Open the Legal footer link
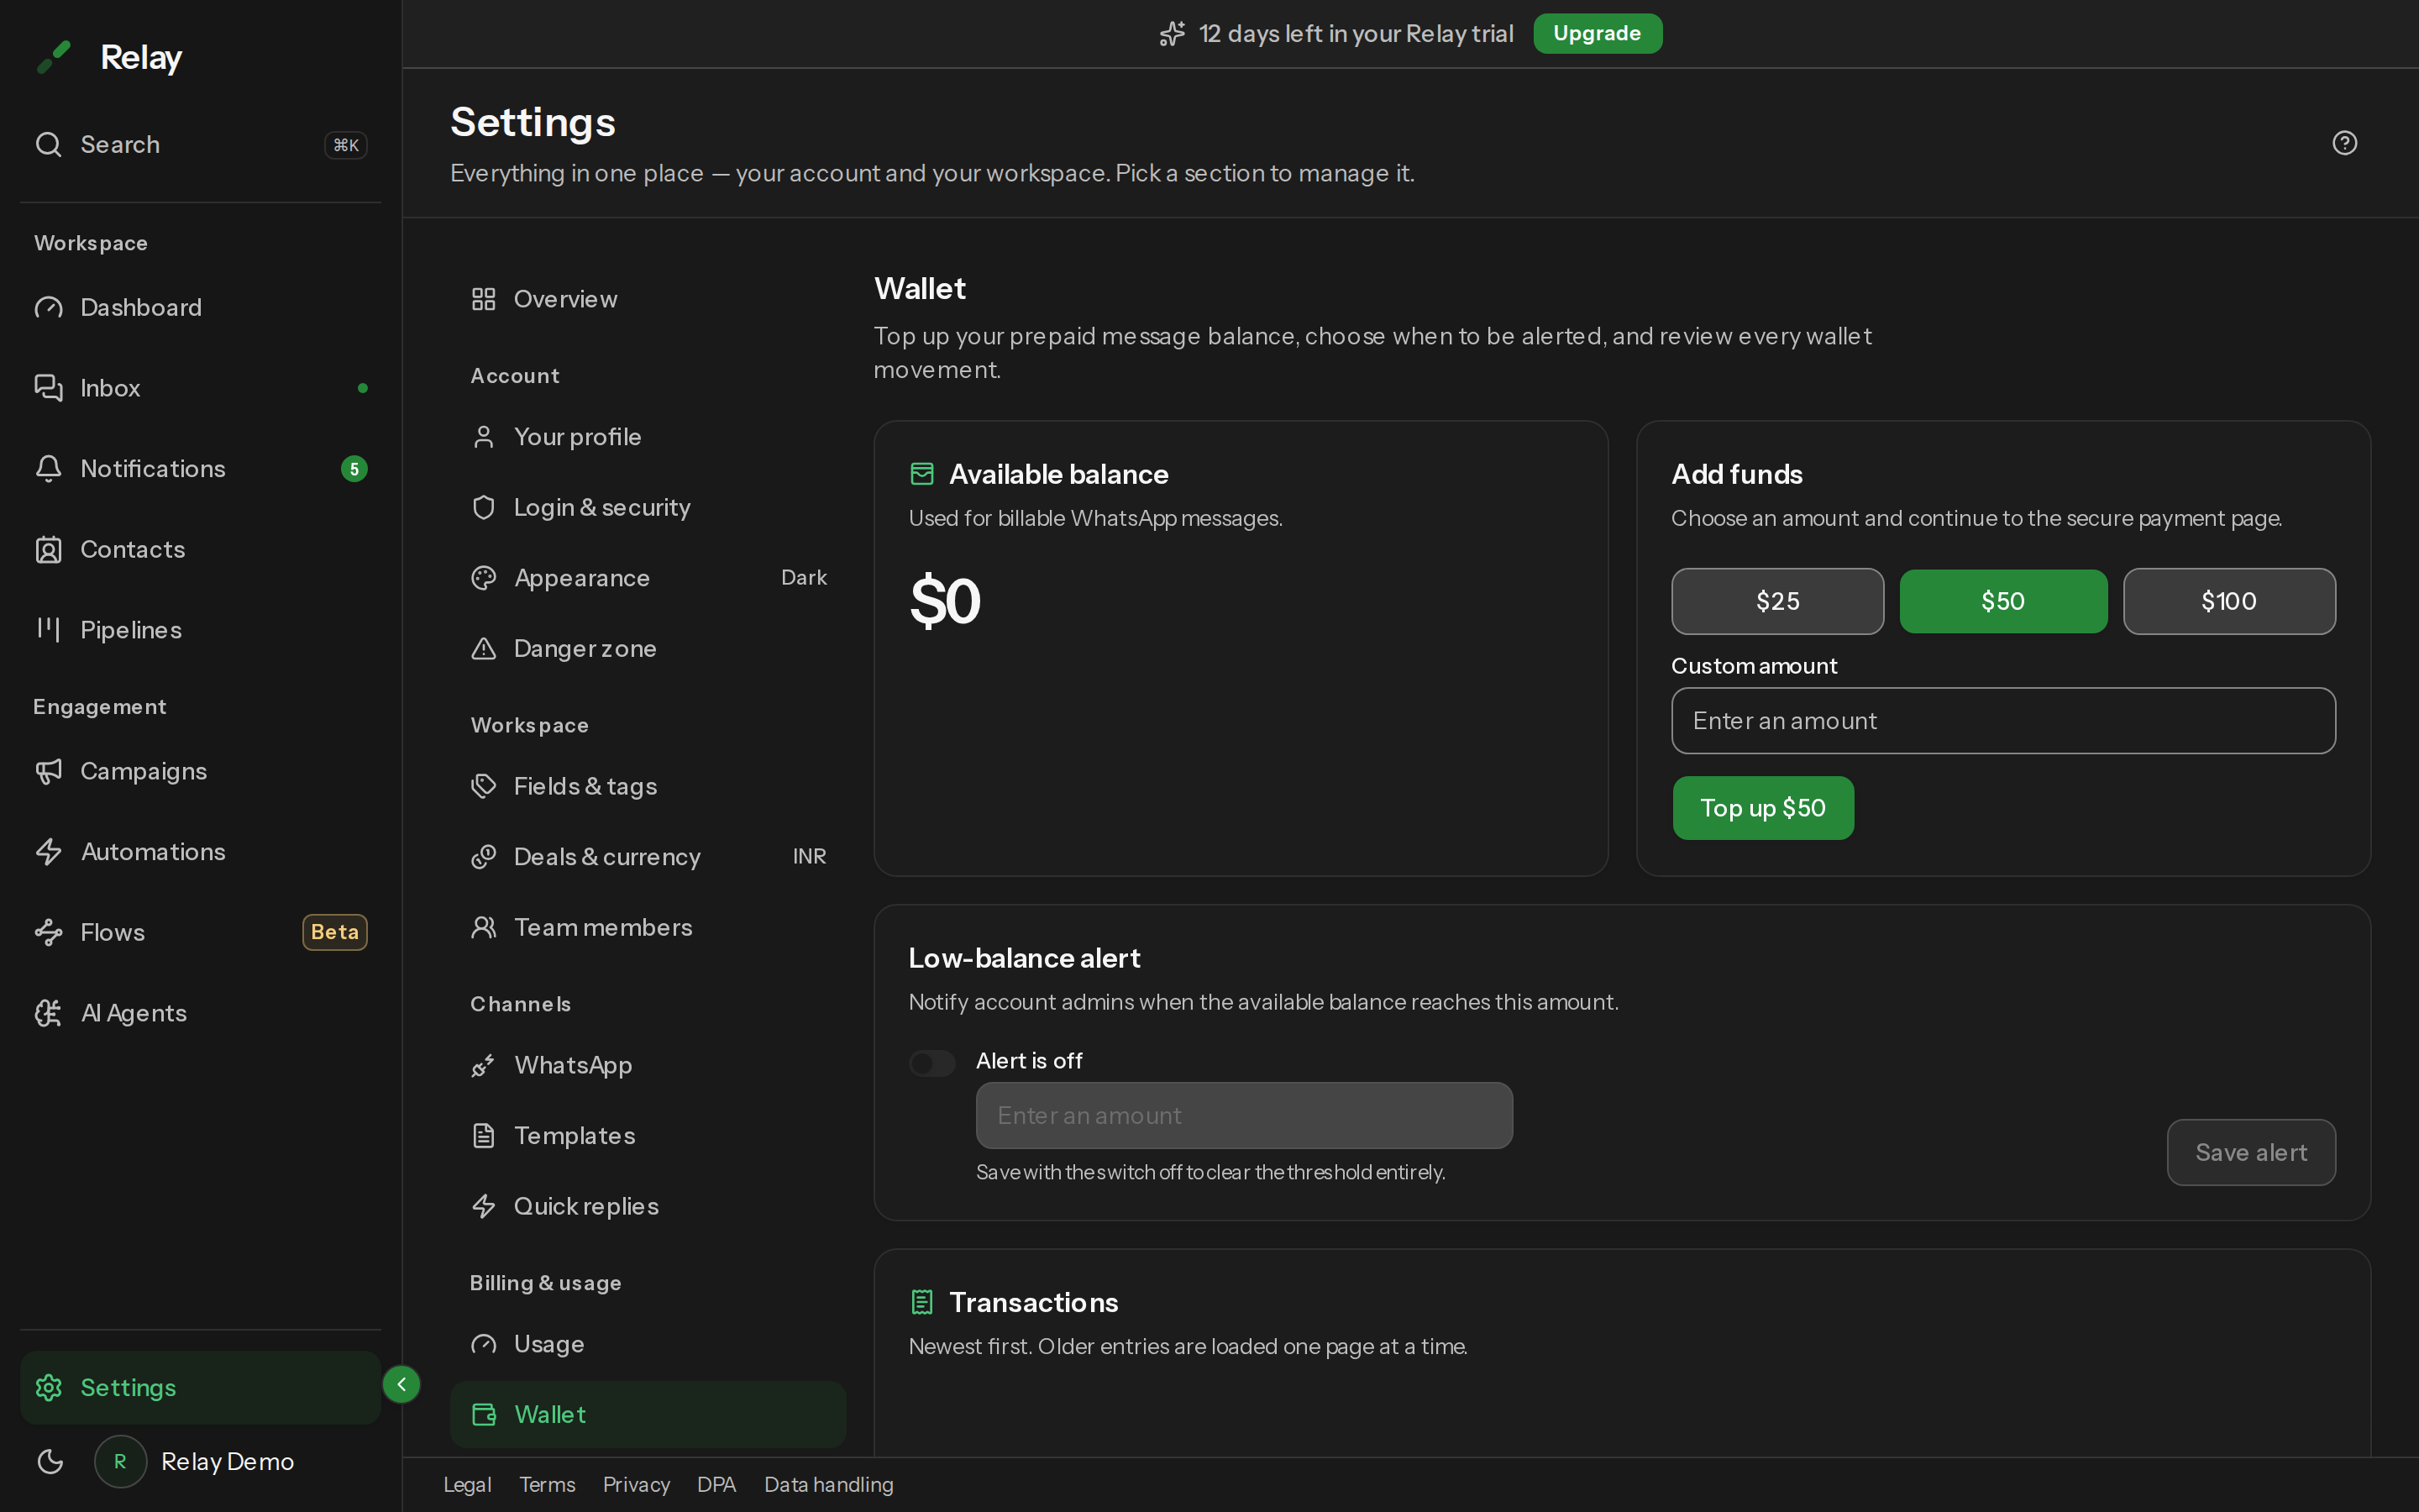 click(x=467, y=1485)
